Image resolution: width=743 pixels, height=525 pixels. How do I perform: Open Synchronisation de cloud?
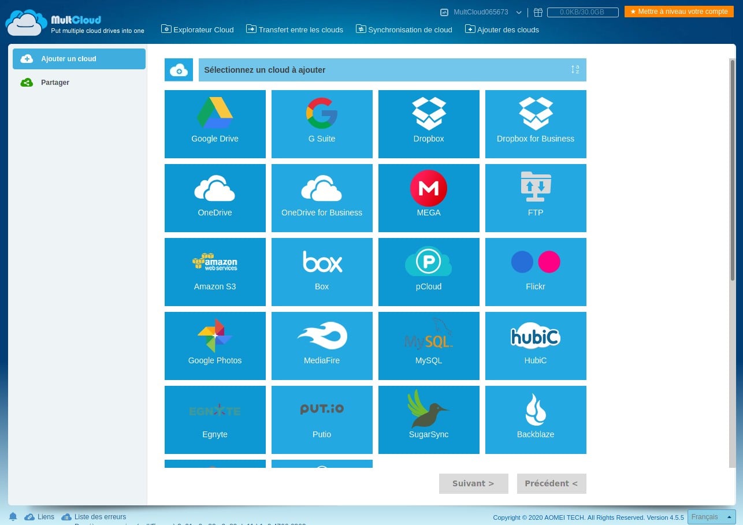pyautogui.click(x=404, y=29)
